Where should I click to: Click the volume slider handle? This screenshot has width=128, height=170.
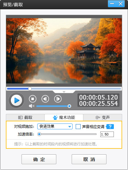coord(69,106)
